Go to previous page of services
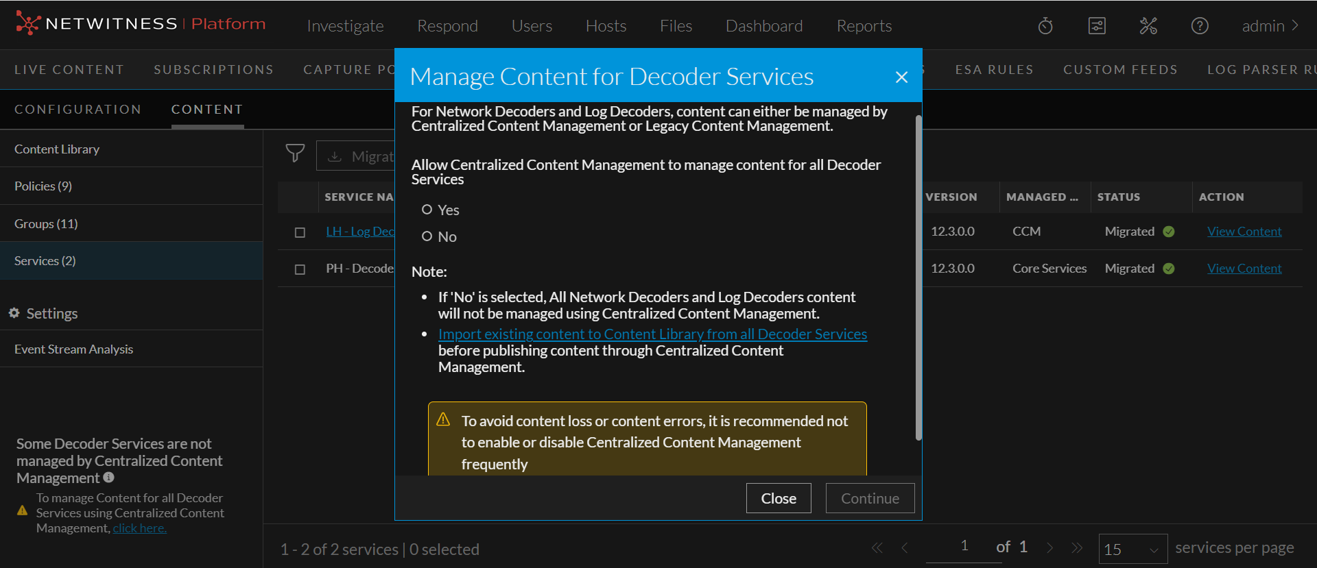Image resolution: width=1317 pixels, height=568 pixels. click(x=905, y=547)
